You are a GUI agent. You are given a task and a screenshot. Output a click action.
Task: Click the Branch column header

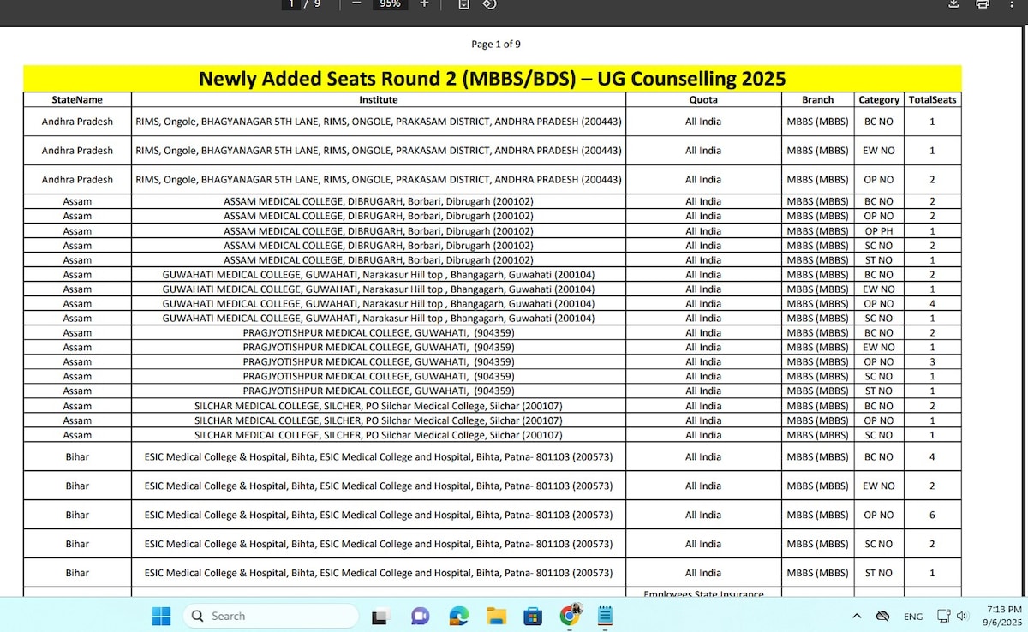(x=817, y=99)
